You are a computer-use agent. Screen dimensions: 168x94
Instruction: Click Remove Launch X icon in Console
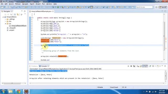(131, 66)
